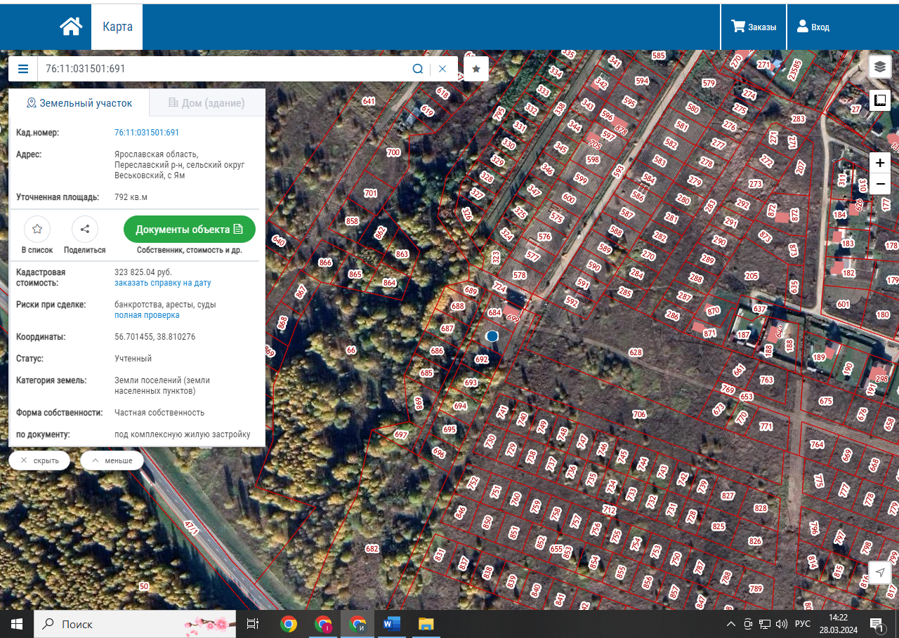The image size is (899, 638).
Task: Switch input language from РУС
Action: click(x=802, y=623)
